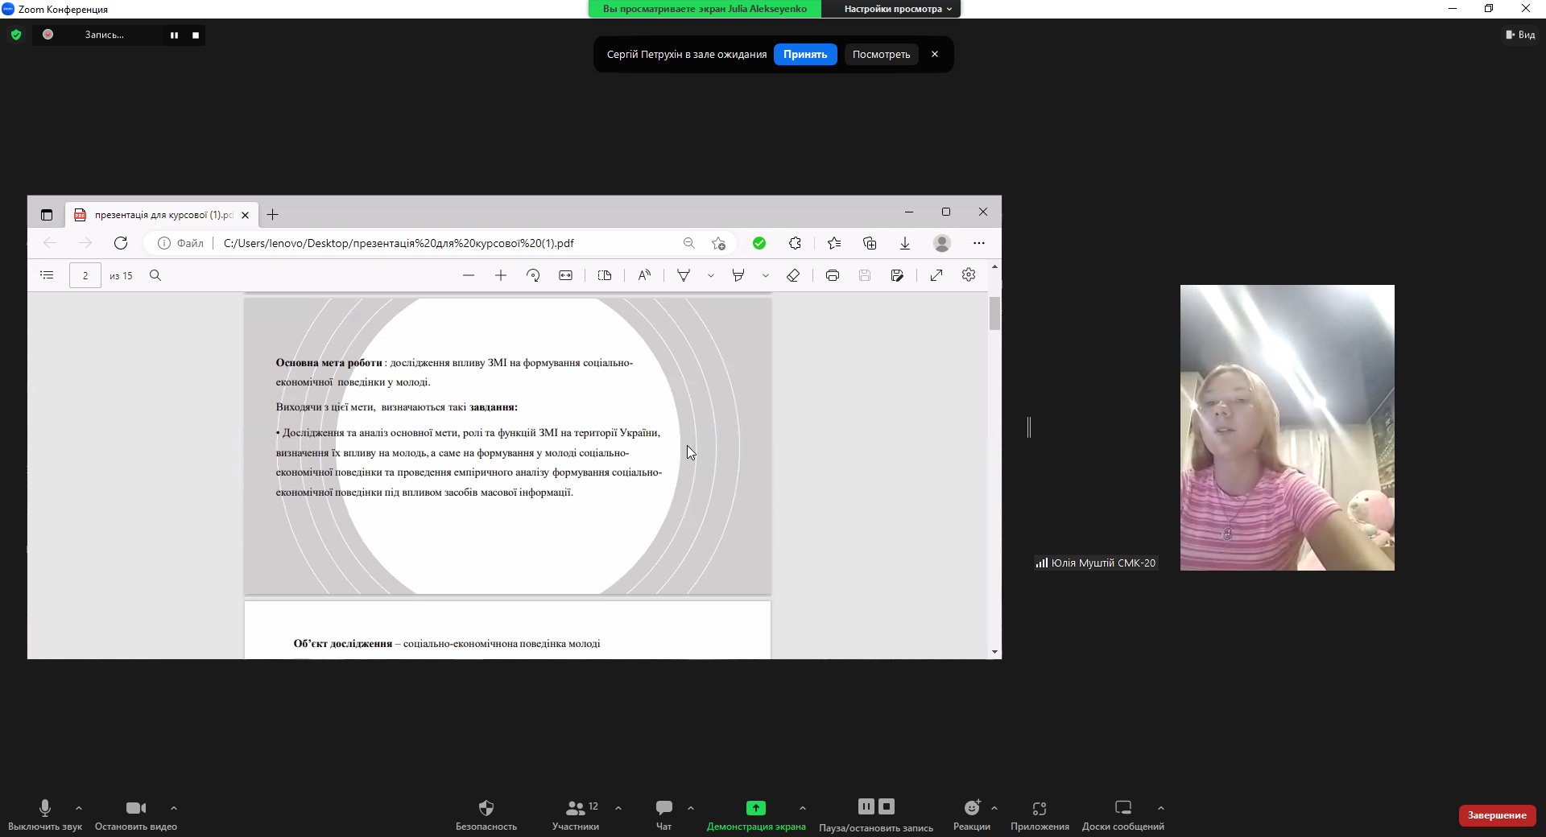This screenshot has height=837, width=1546.
Task: Rotate PDF page icon
Action: click(x=533, y=275)
